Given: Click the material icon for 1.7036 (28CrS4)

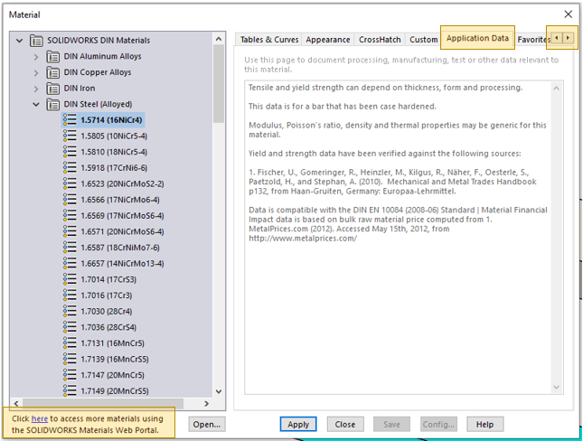Looking at the screenshot, I should (70, 327).
